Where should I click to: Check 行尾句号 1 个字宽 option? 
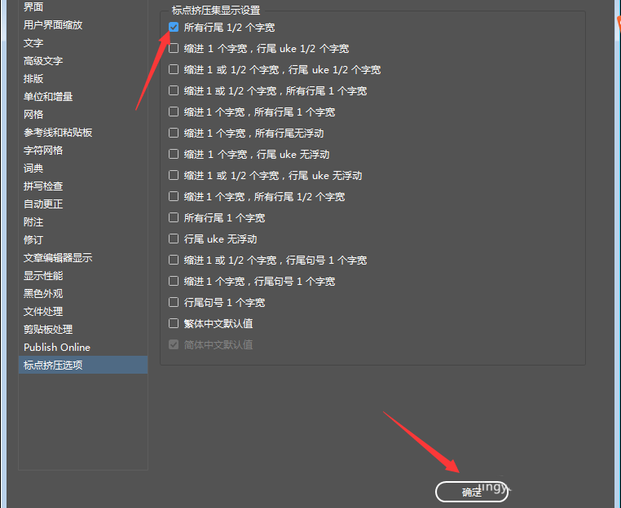coord(174,303)
